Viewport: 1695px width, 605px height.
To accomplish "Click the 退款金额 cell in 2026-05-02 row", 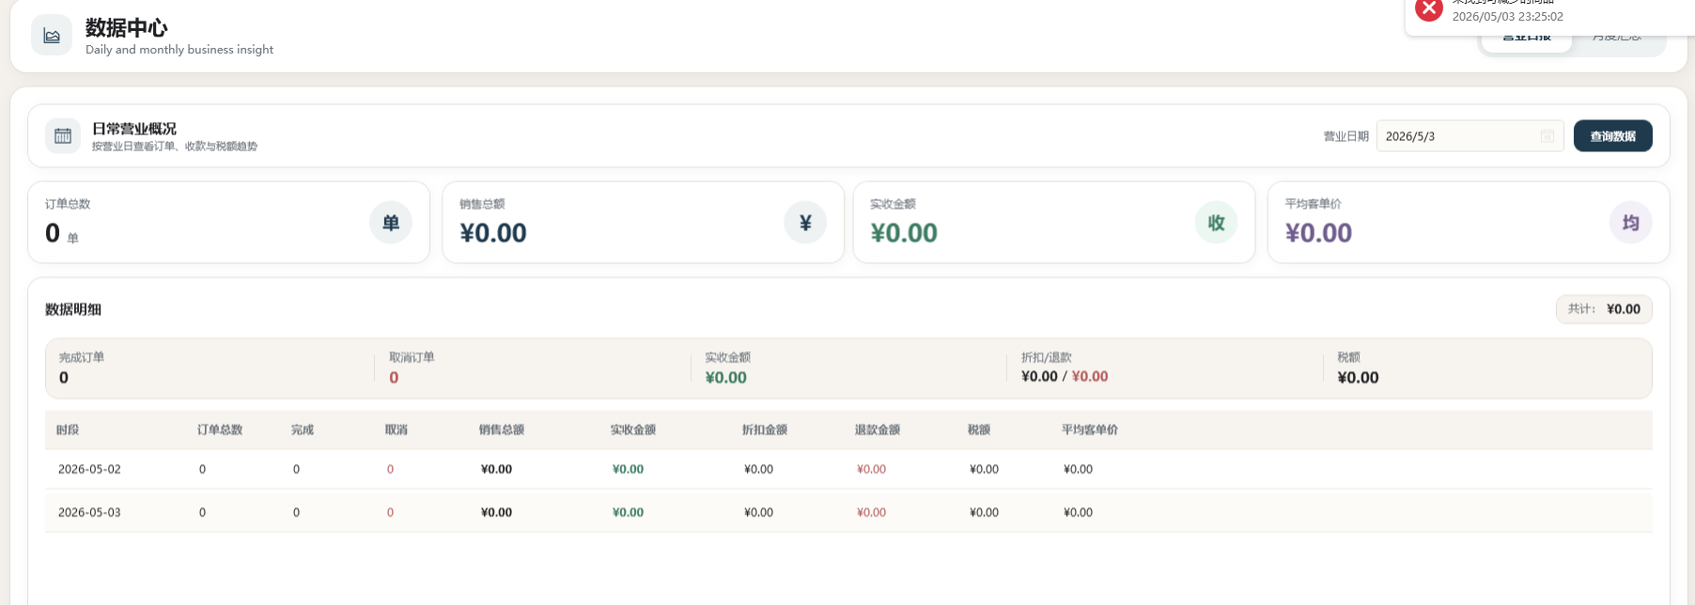I will (x=871, y=470).
